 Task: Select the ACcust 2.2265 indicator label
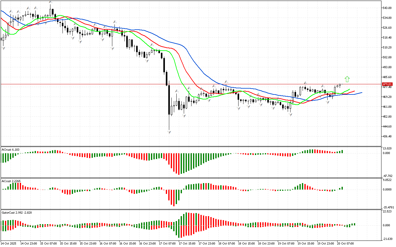point(11,181)
